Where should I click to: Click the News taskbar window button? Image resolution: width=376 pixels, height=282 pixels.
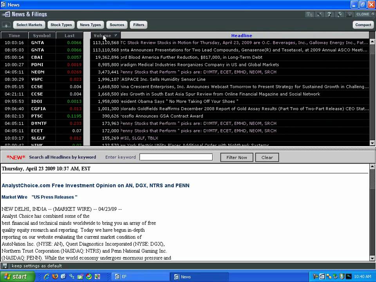tap(199, 277)
